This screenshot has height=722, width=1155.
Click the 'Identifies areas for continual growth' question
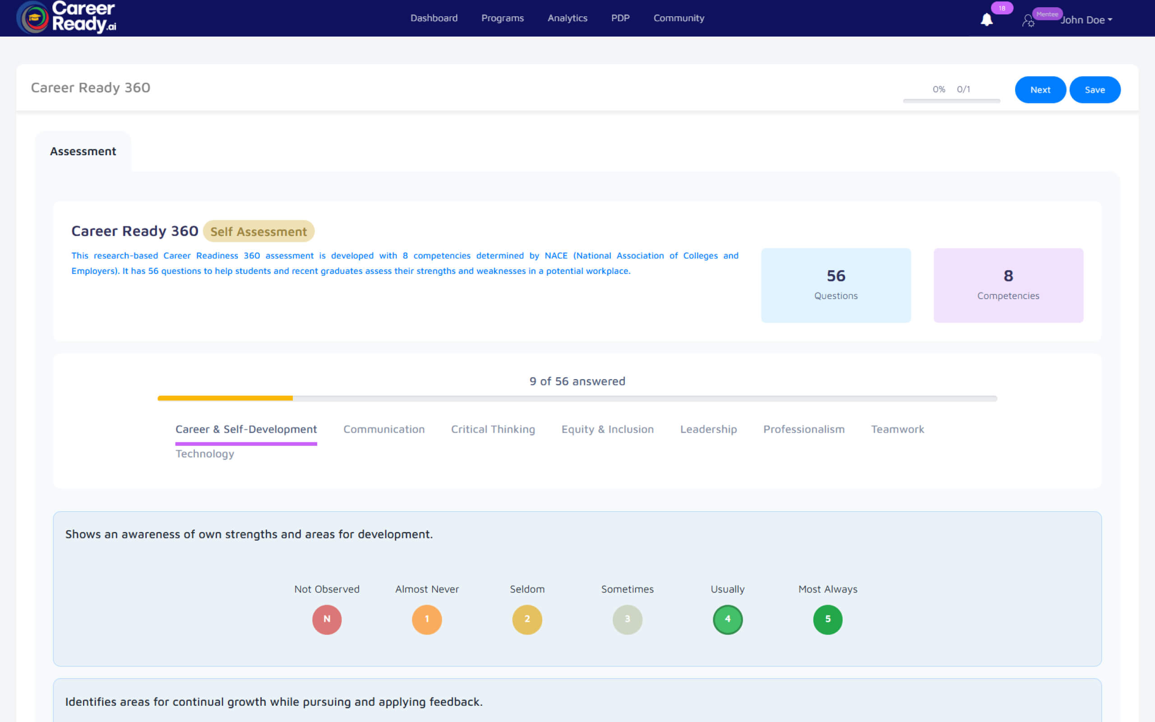[x=274, y=702]
